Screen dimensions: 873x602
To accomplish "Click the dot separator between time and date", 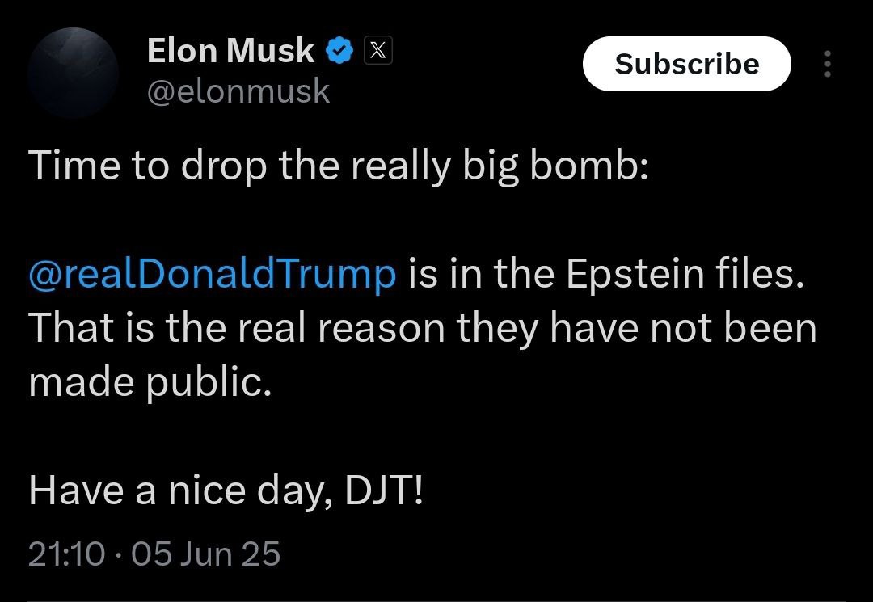I will [x=118, y=554].
